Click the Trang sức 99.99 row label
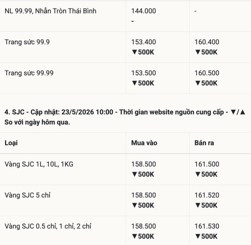The image size is (251, 245). pos(29,73)
